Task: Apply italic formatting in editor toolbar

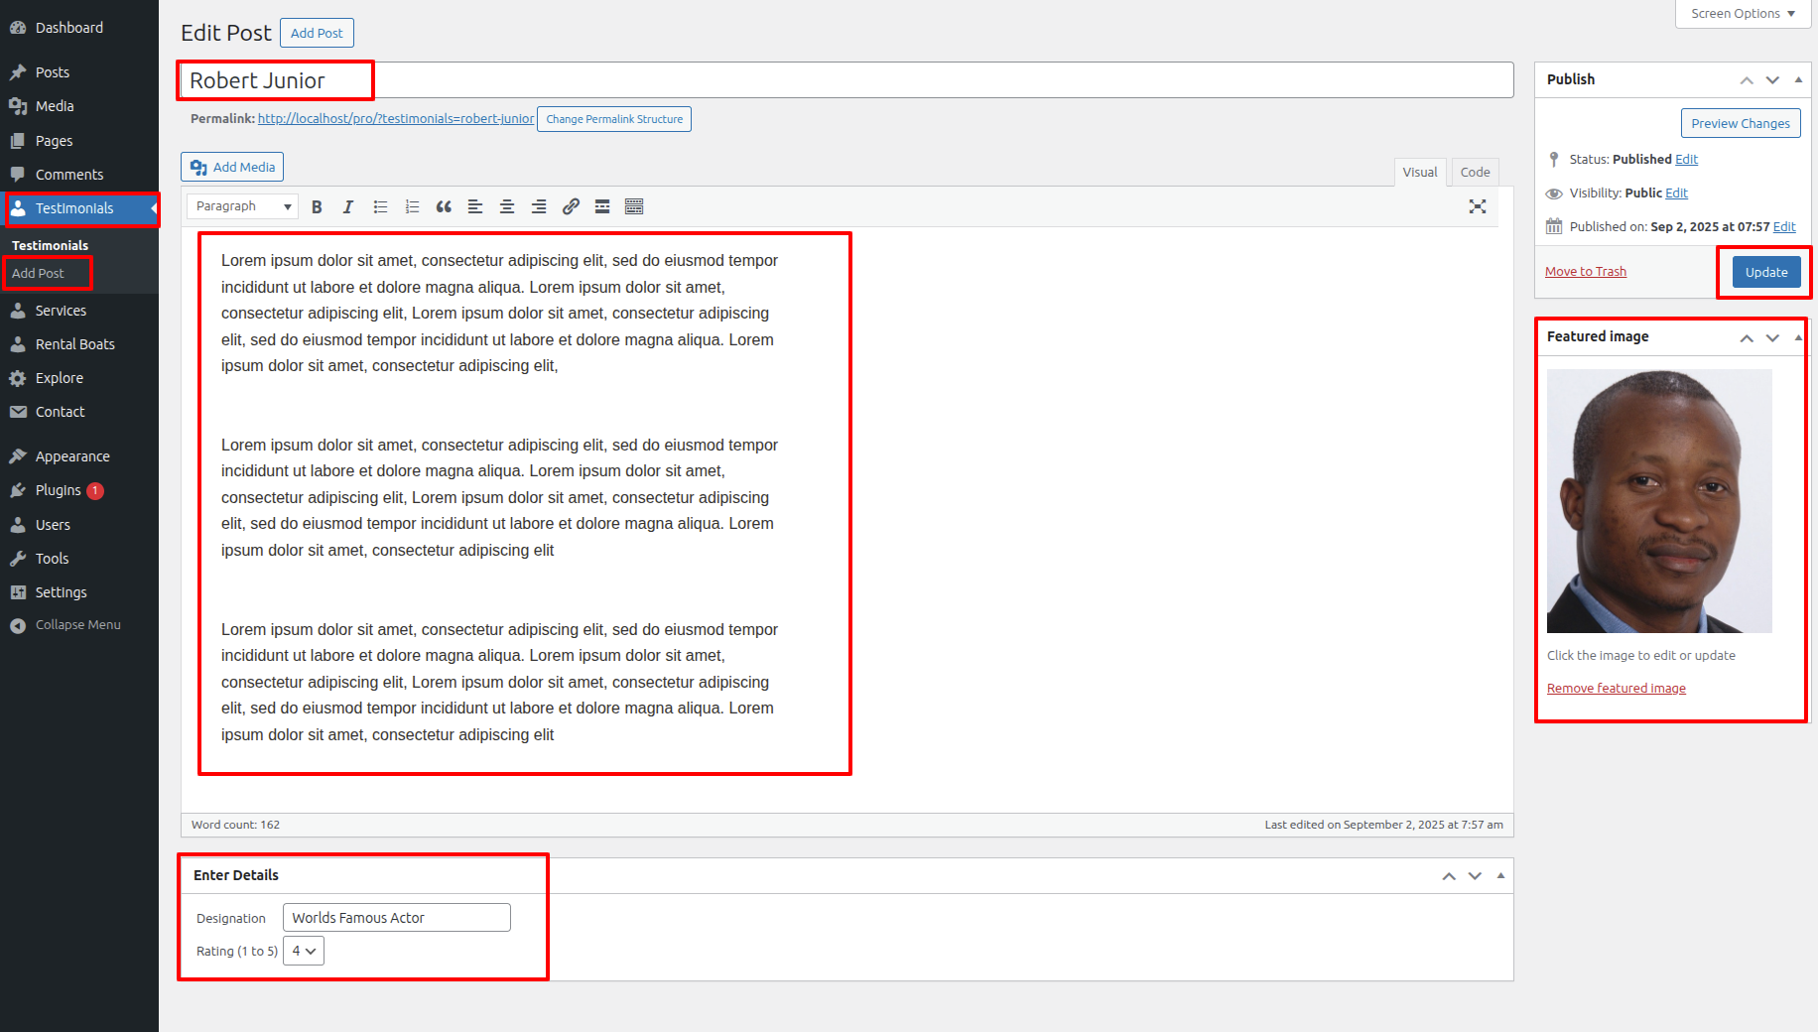Action: pyautogui.click(x=348, y=206)
